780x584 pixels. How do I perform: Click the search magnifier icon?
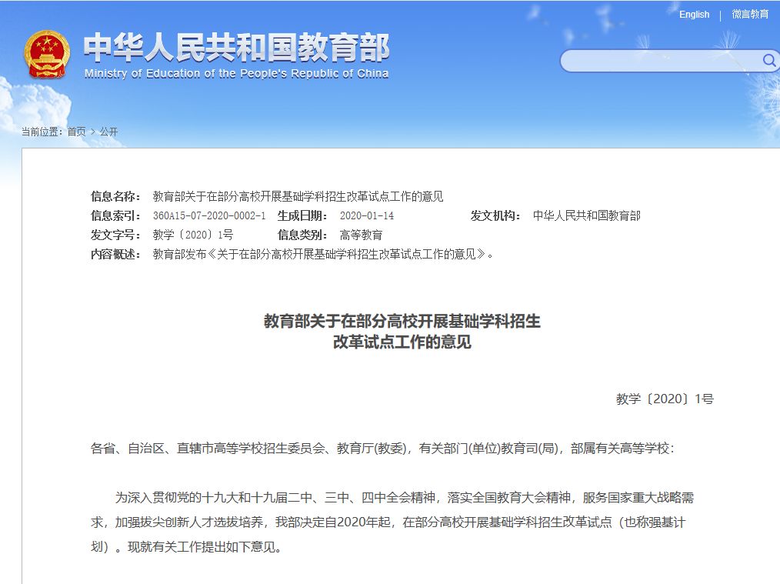pyautogui.click(x=768, y=61)
